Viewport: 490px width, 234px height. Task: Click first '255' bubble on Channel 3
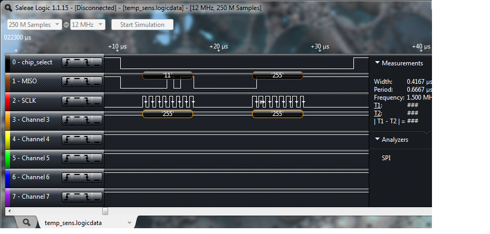click(168, 114)
